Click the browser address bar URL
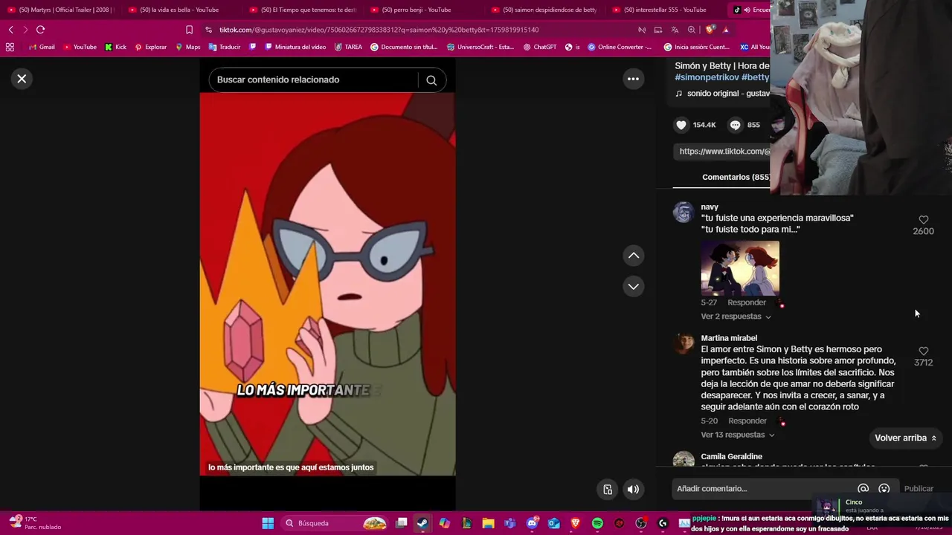The image size is (952, 535). [x=379, y=30]
